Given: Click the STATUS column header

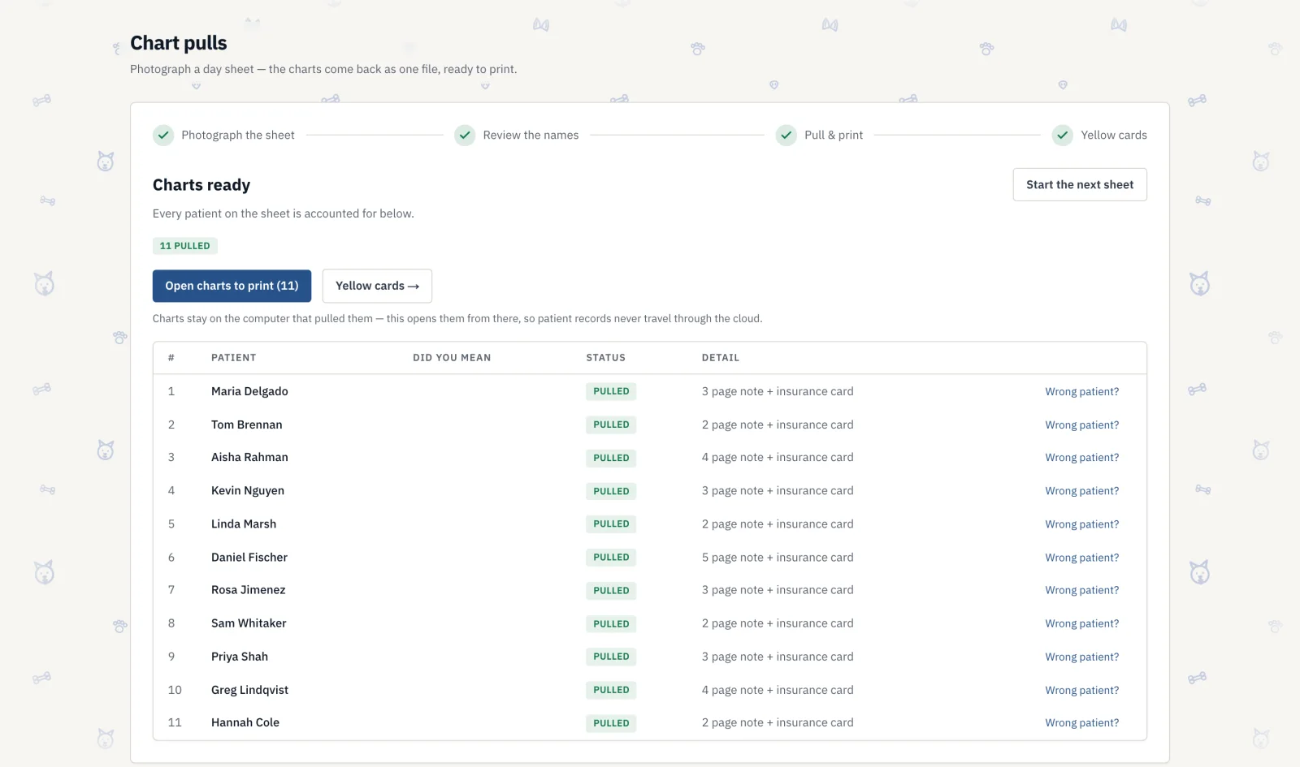Looking at the screenshot, I should click(606, 358).
